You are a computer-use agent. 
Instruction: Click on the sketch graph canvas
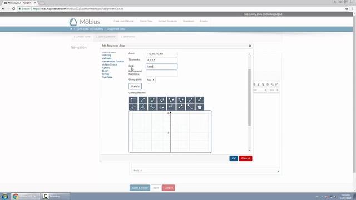[170, 132]
